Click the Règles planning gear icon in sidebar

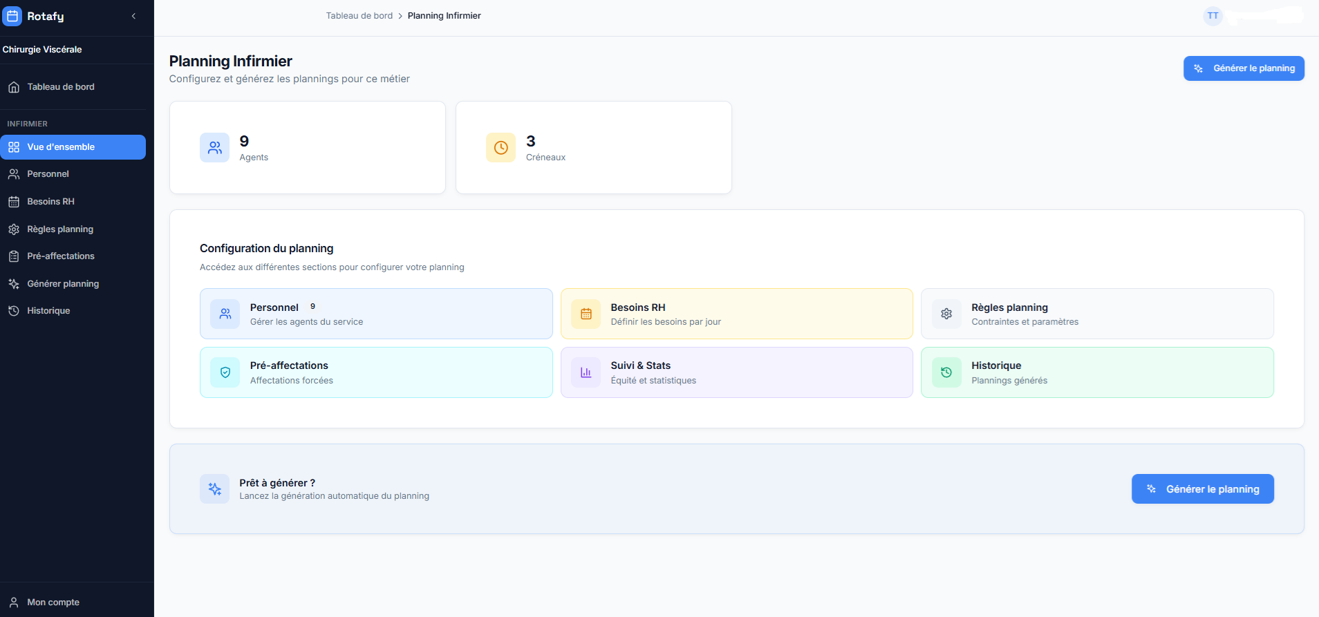tap(14, 229)
